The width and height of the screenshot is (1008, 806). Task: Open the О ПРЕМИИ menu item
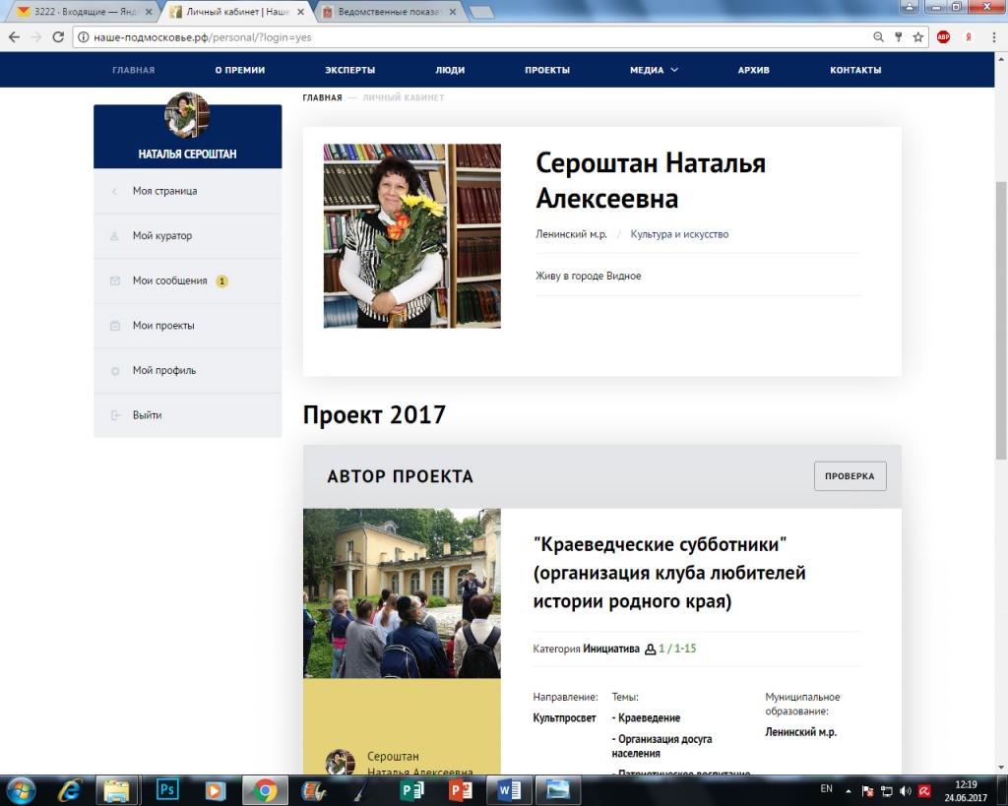pos(240,70)
